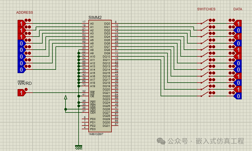Toggle the A3 address logic state
The width and height of the screenshot is (252, 151).
click(21, 43)
